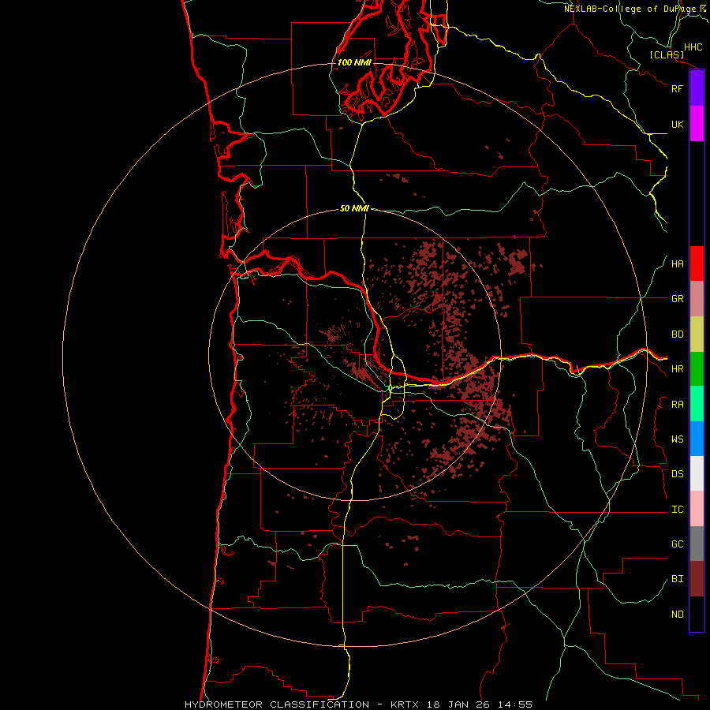Select the ND black legend swatch
The height and width of the screenshot is (710, 710).
tap(697, 614)
